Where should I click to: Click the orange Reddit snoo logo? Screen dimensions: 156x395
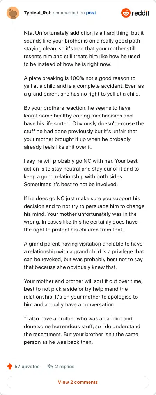tap(126, 13)
